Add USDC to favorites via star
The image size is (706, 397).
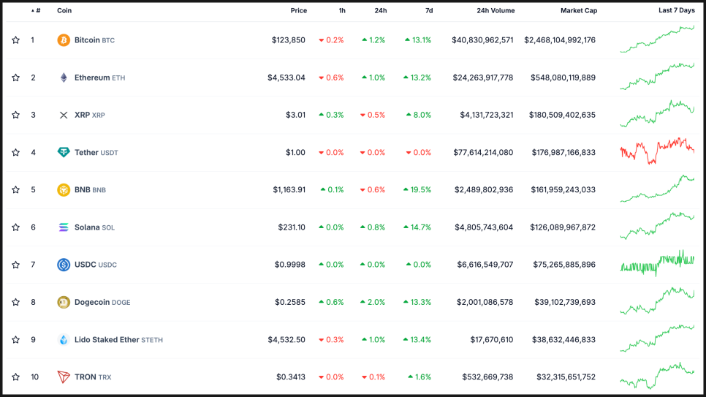click(x=15, y=265)
